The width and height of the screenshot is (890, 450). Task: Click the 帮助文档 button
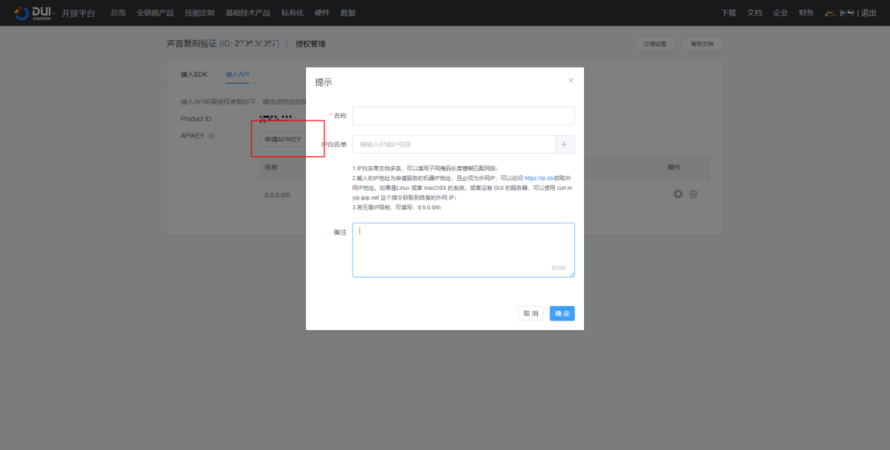click(702, 44)
